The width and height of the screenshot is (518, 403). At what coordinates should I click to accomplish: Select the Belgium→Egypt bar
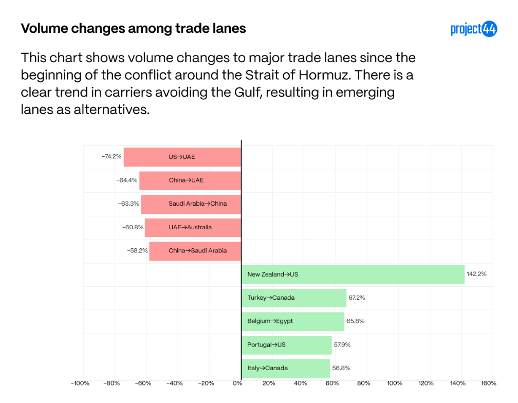[x=293, y=322]
